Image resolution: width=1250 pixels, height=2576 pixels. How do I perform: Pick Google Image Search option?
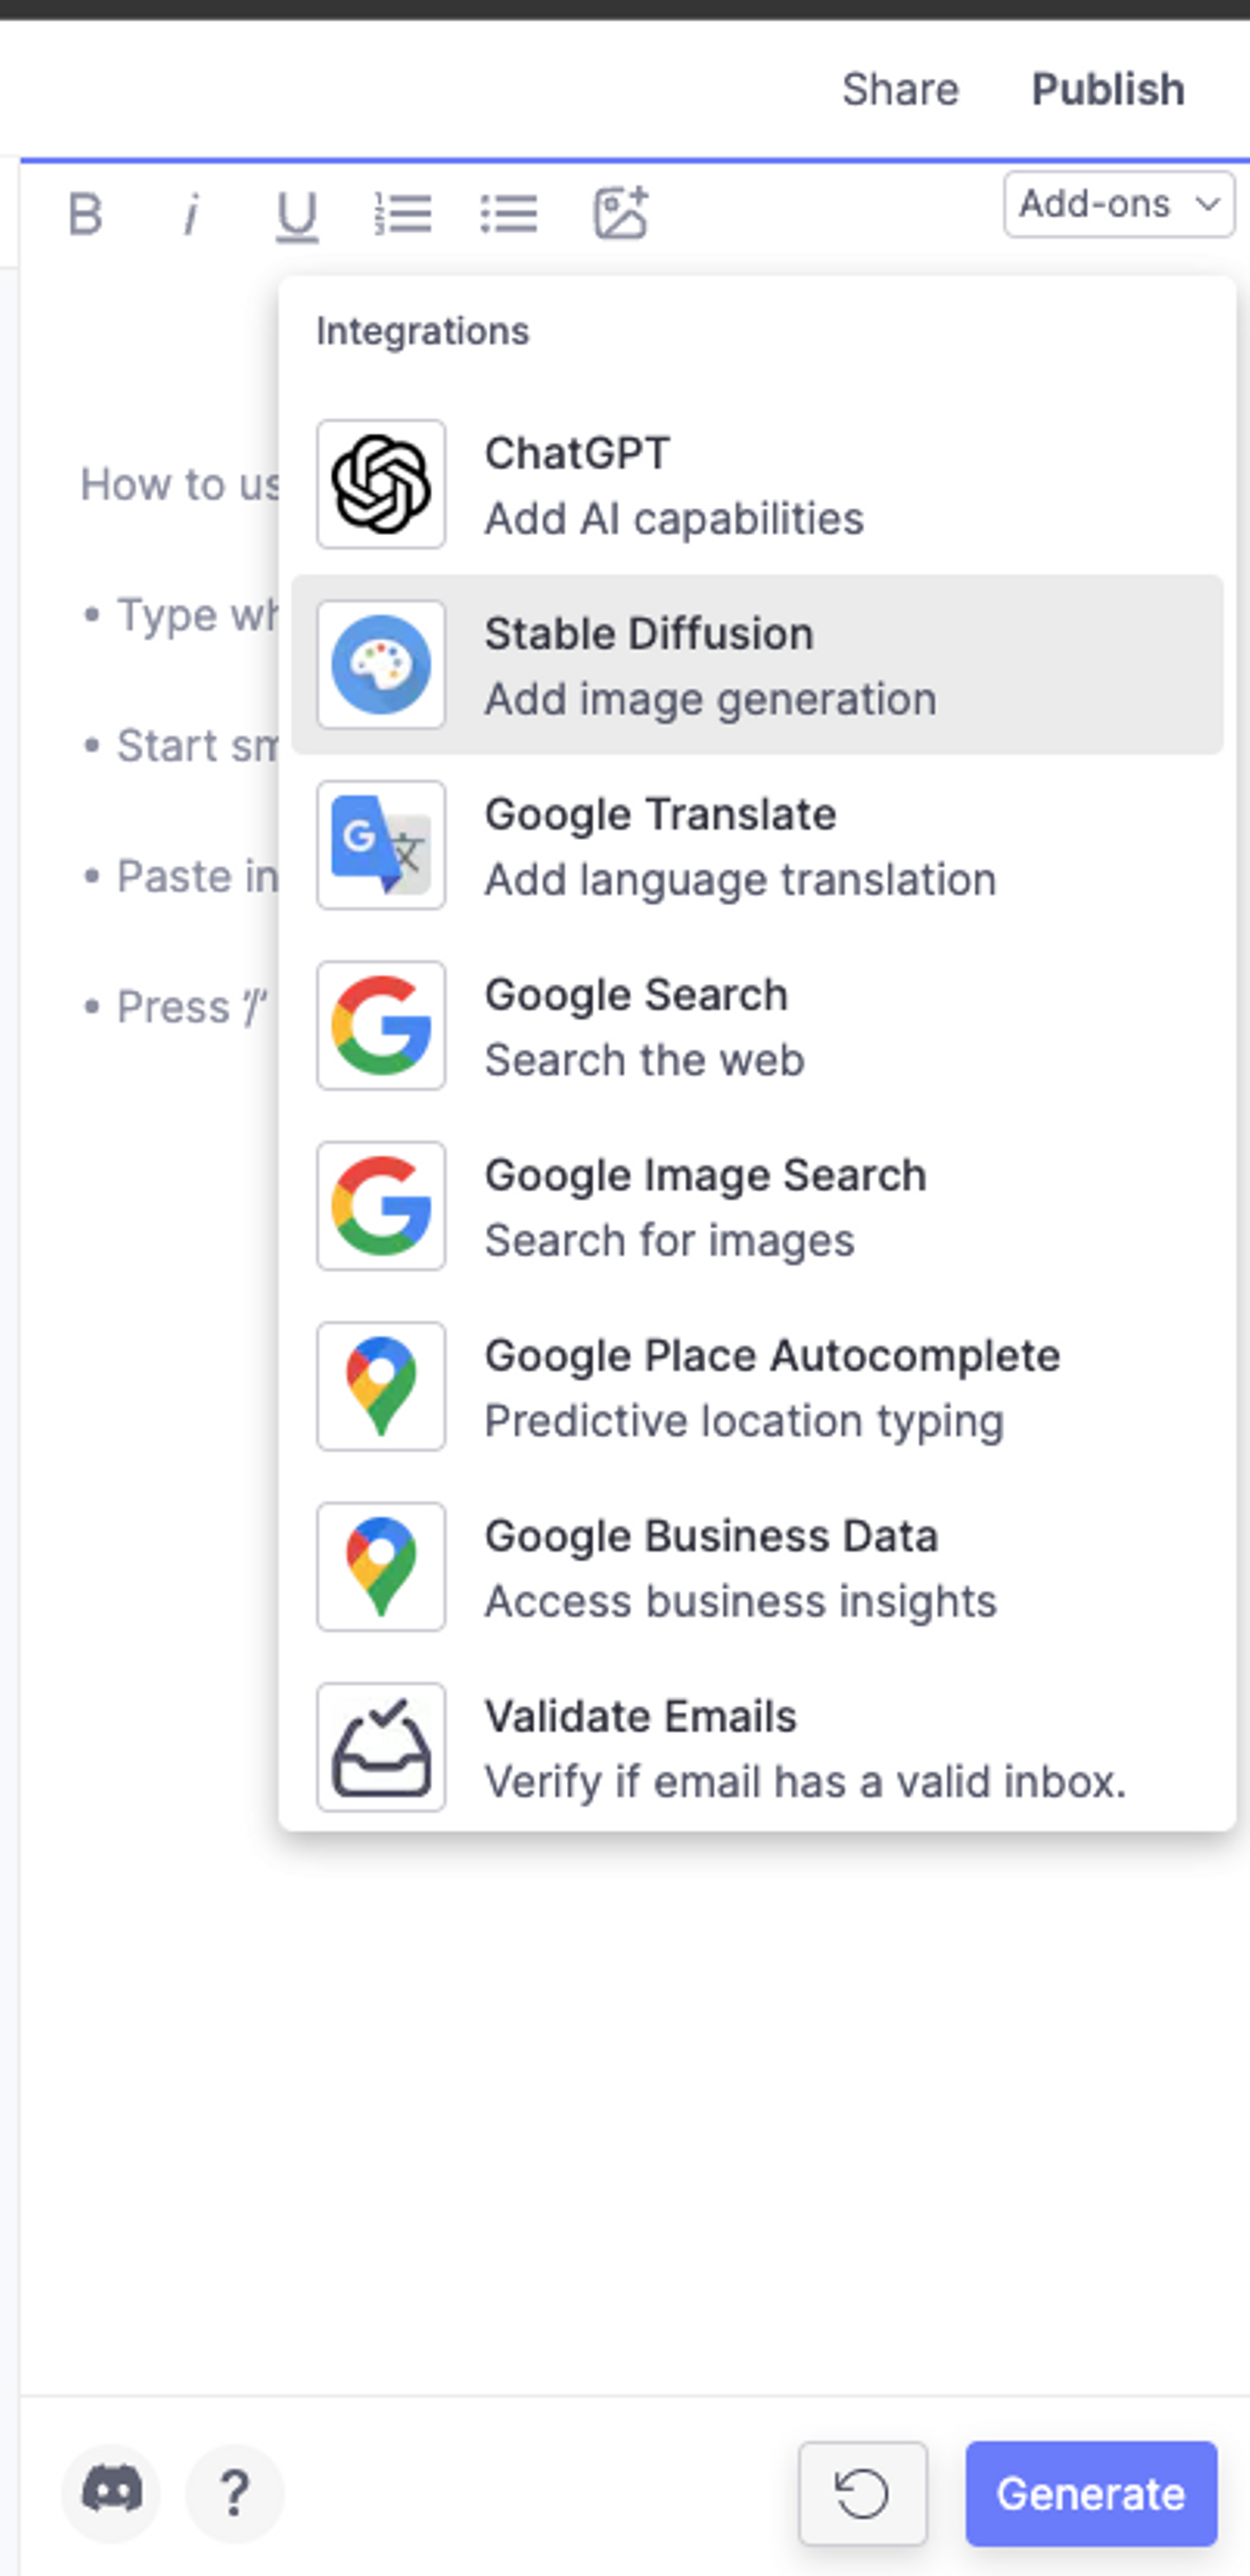[x=756, y=1206]
